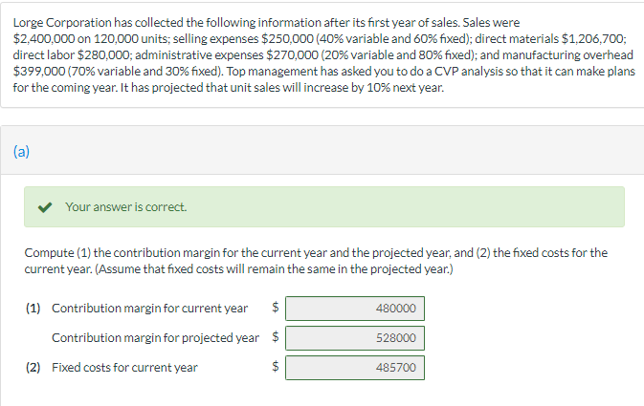Click 'Fixed costs for current year' label
644x406 pixels.
[124, 367]
